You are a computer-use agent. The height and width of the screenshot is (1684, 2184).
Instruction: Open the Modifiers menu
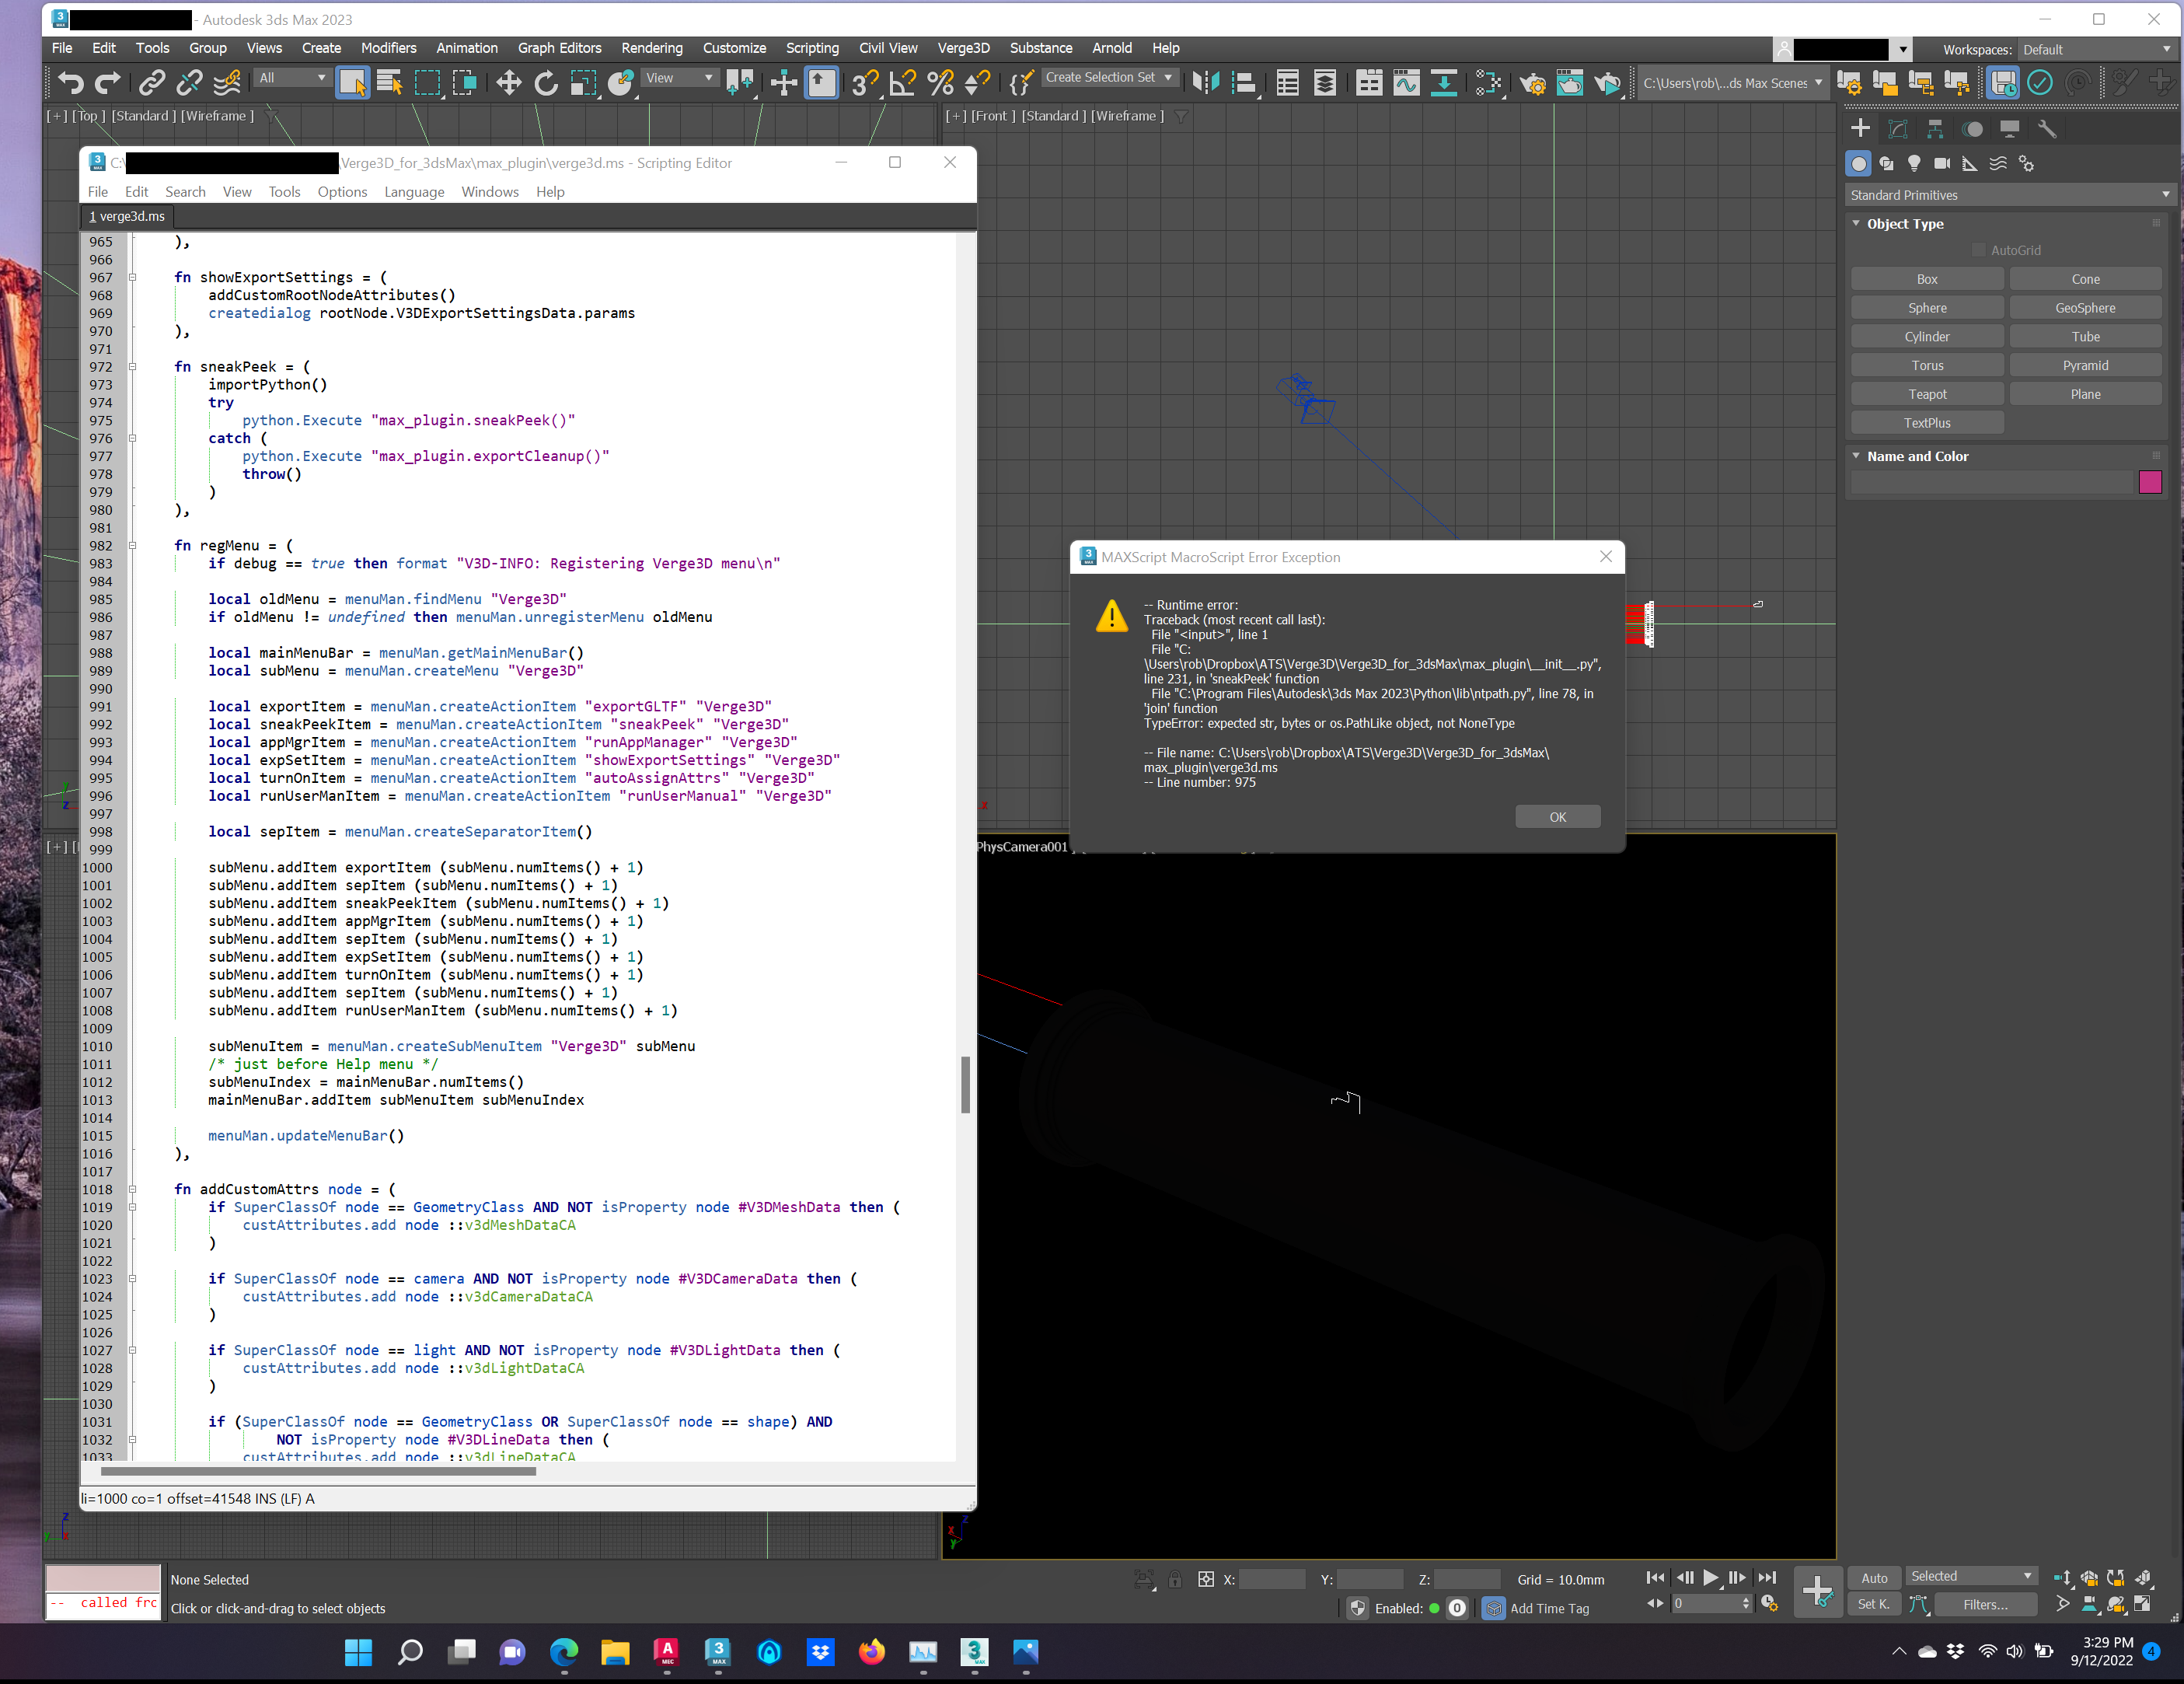pyautogui.click(x=388, y=47)
